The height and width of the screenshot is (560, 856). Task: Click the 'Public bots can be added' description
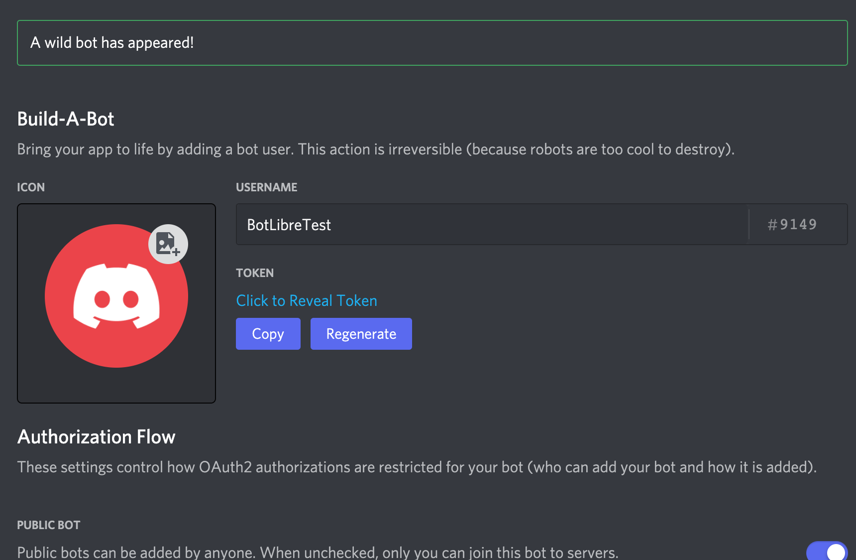tap(318, 553)
